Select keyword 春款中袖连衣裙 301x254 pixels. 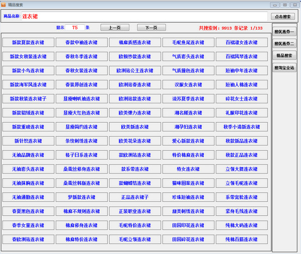pyautogui.click(x=81, y=42)
